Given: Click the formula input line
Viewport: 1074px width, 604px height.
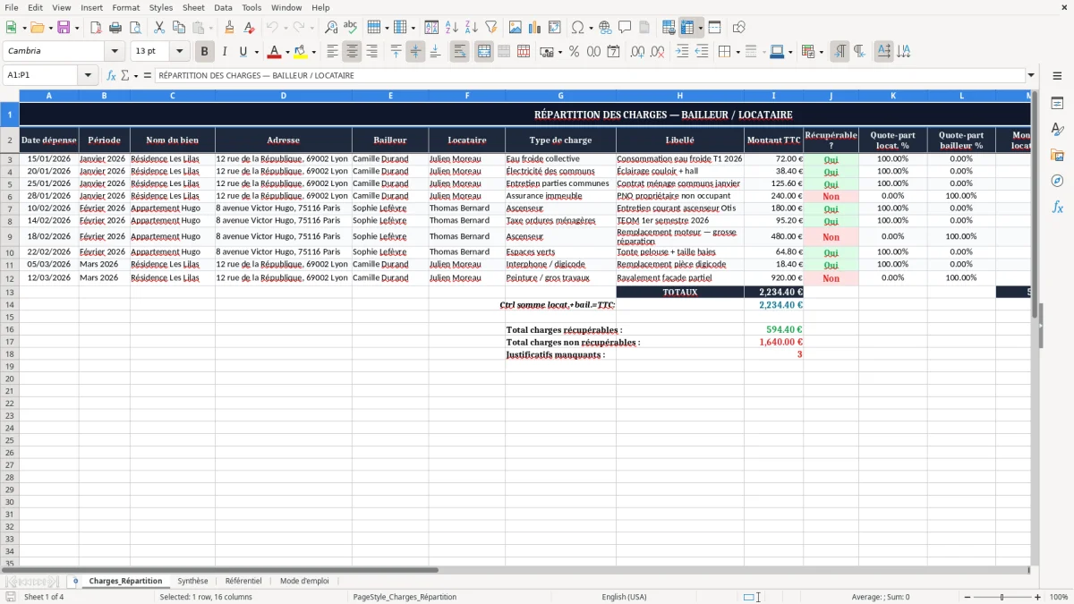Looking at the screenshot, I should [591, 75].
